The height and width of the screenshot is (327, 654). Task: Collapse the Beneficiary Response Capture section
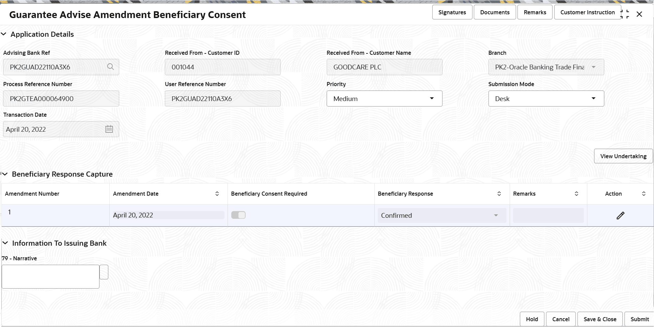(x=5, y=174)
